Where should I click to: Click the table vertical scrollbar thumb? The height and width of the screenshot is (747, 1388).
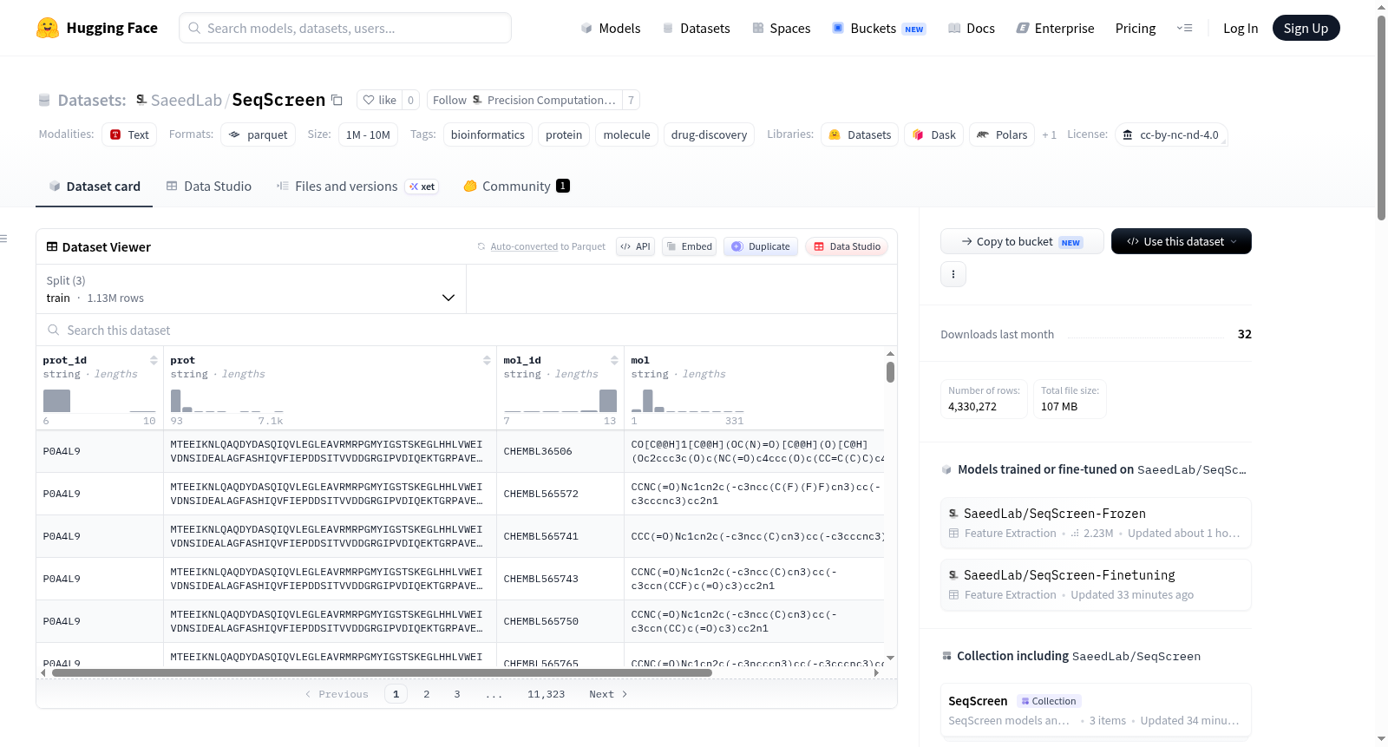890,371
